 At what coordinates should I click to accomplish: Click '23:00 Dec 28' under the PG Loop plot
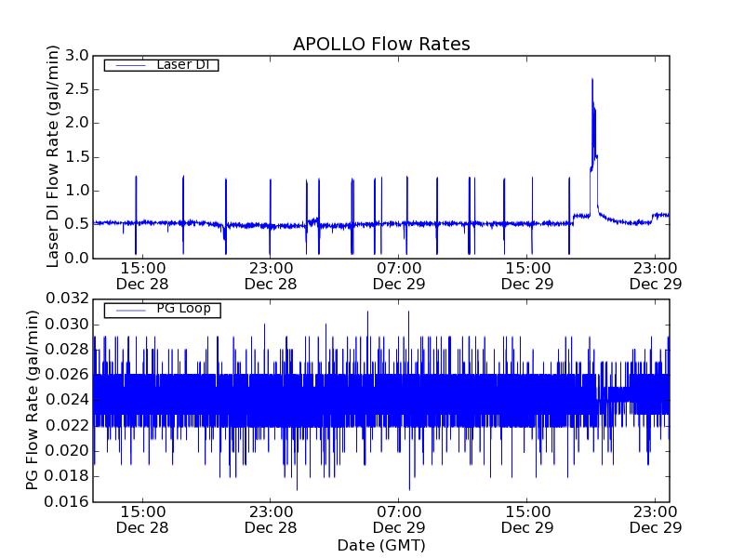click(271, 520)
